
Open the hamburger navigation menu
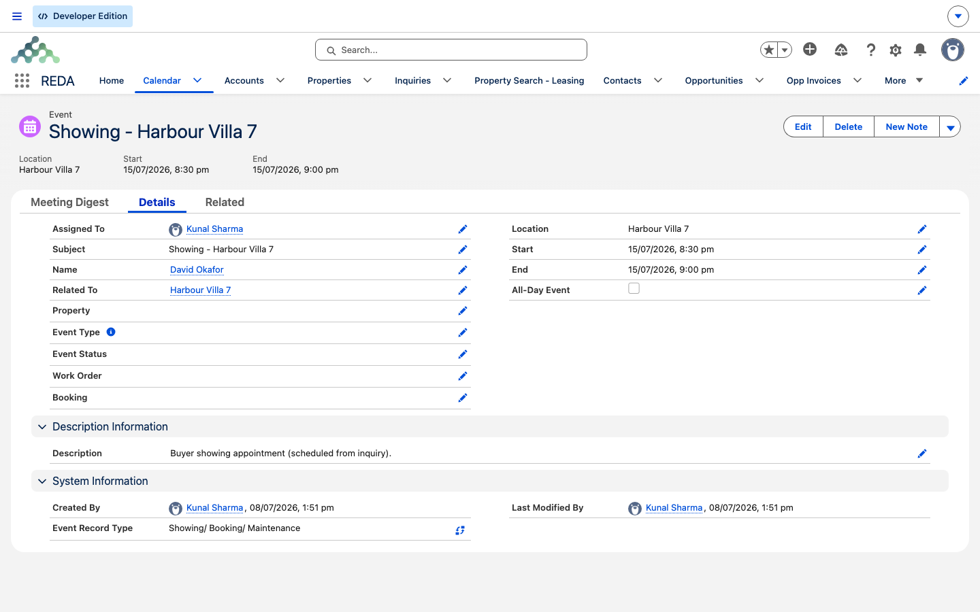pos(17,16)
